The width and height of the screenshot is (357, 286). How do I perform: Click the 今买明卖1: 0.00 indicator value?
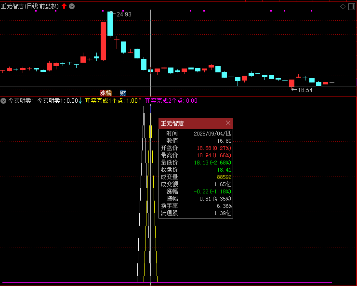(57, 101)
